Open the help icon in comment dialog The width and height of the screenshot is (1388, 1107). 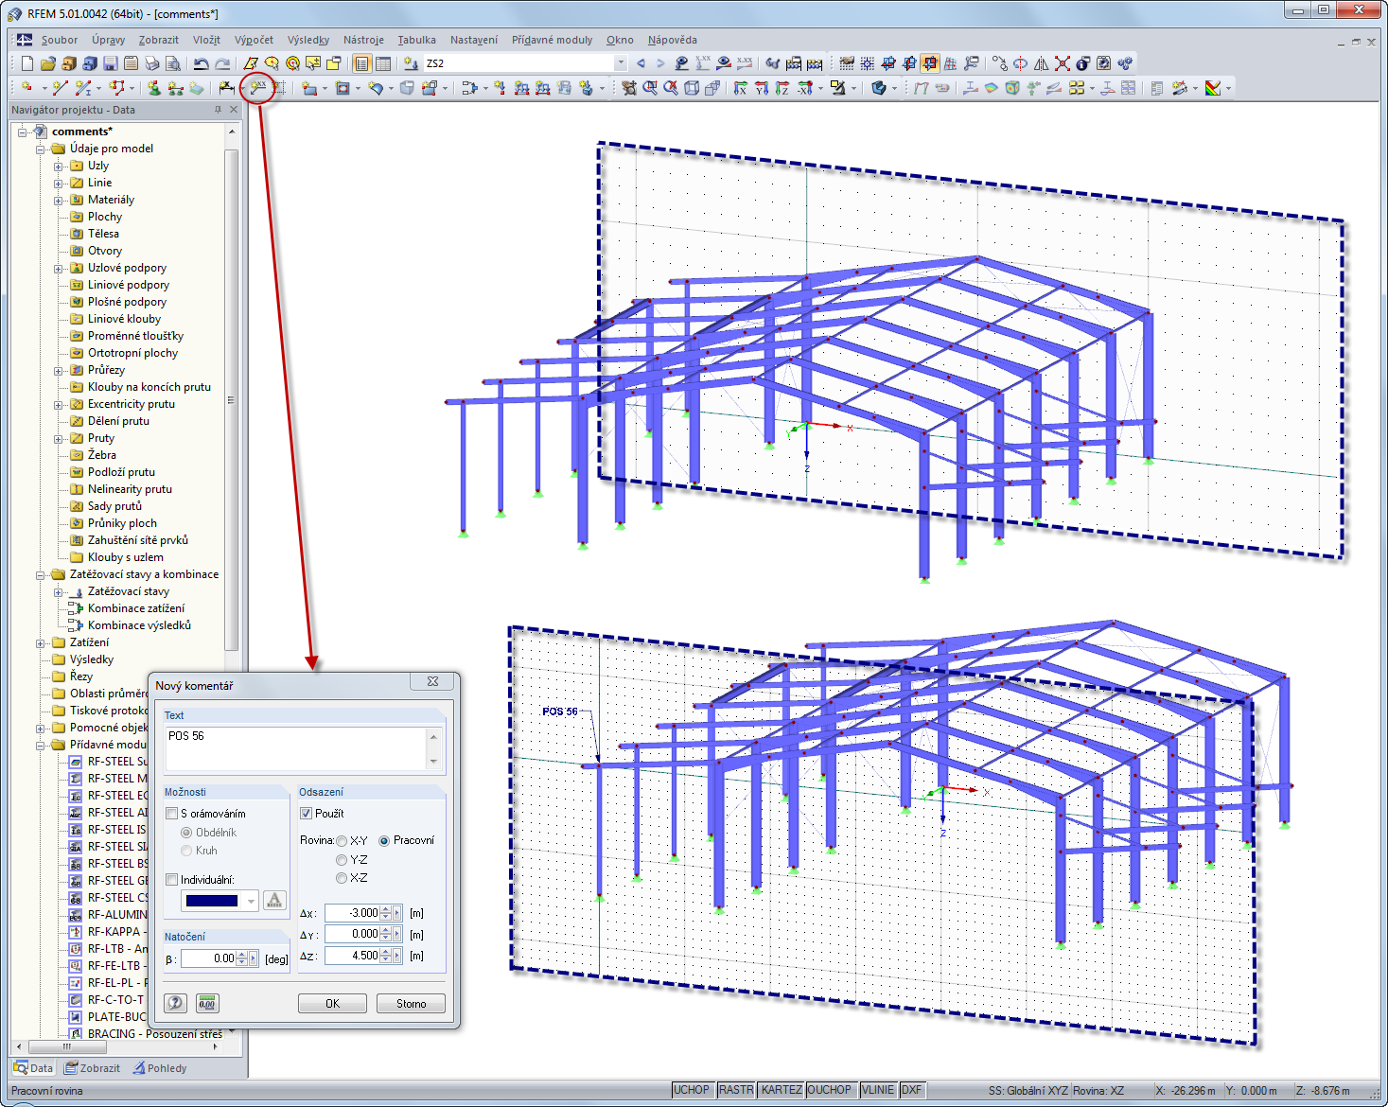(x=176, y=1003)
